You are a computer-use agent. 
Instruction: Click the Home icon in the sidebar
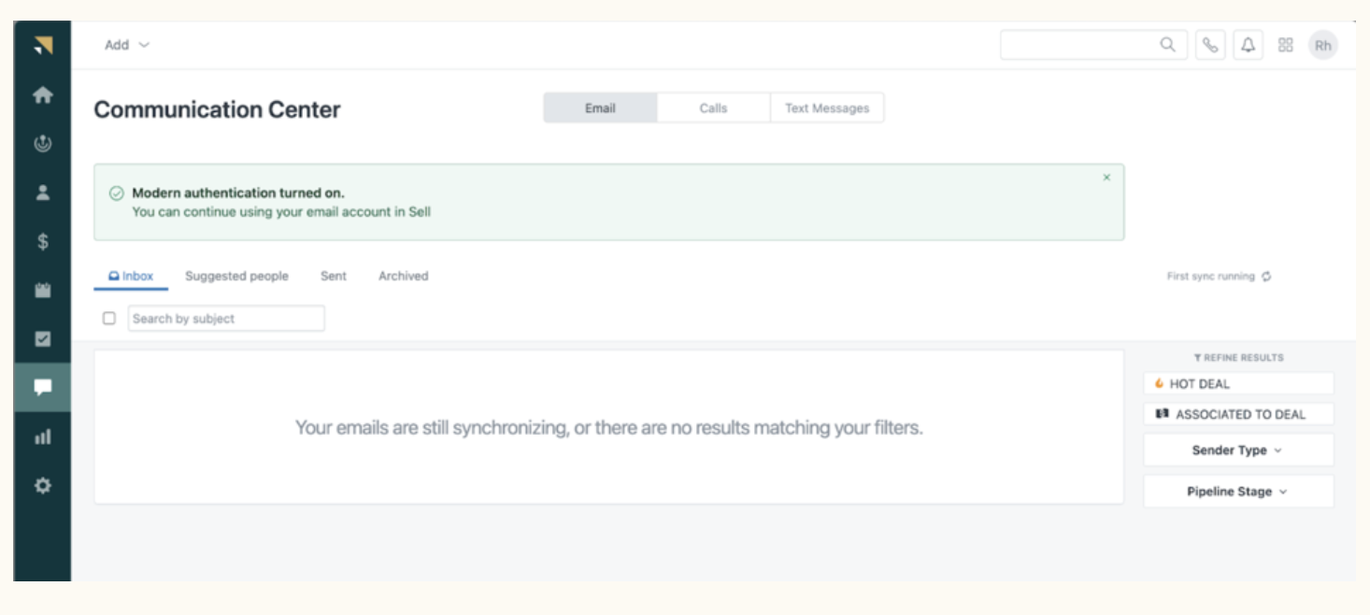[x=42, y=95]
